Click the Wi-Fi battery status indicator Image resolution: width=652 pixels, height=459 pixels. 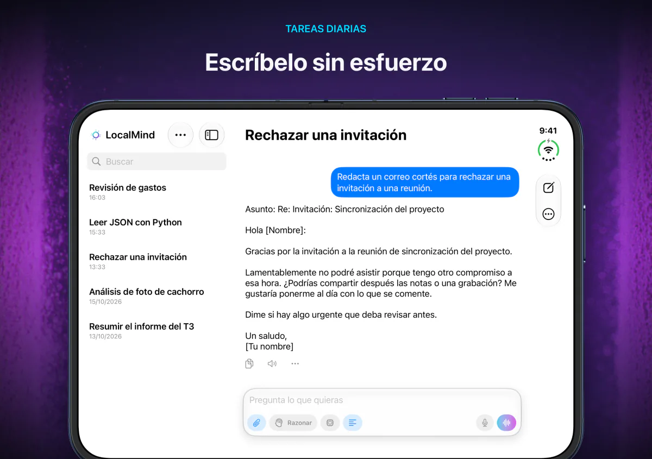coord(548,150)
